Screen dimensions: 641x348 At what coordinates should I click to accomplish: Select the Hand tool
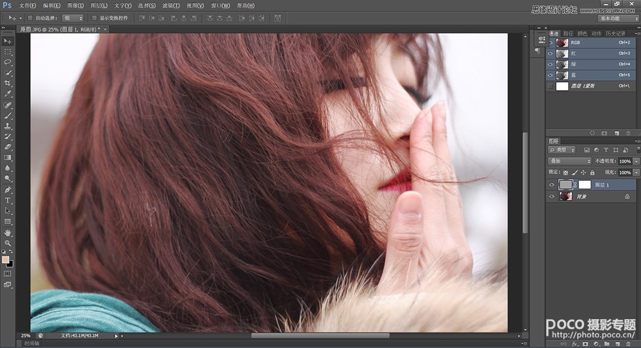pyautogui.click(x=8, y=233)
